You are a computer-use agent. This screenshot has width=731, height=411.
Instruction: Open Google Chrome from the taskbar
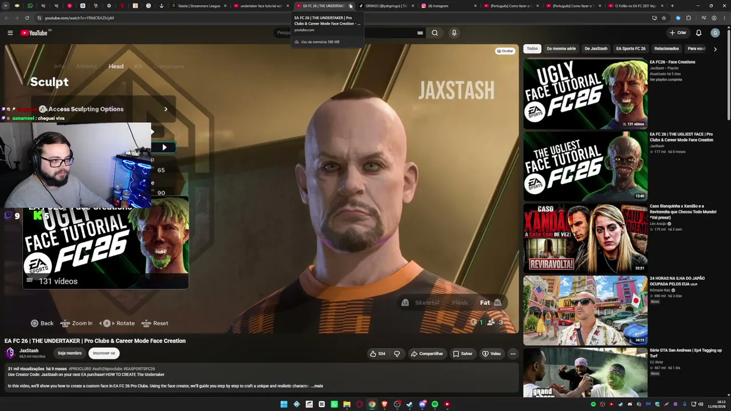tap(372, 404)
